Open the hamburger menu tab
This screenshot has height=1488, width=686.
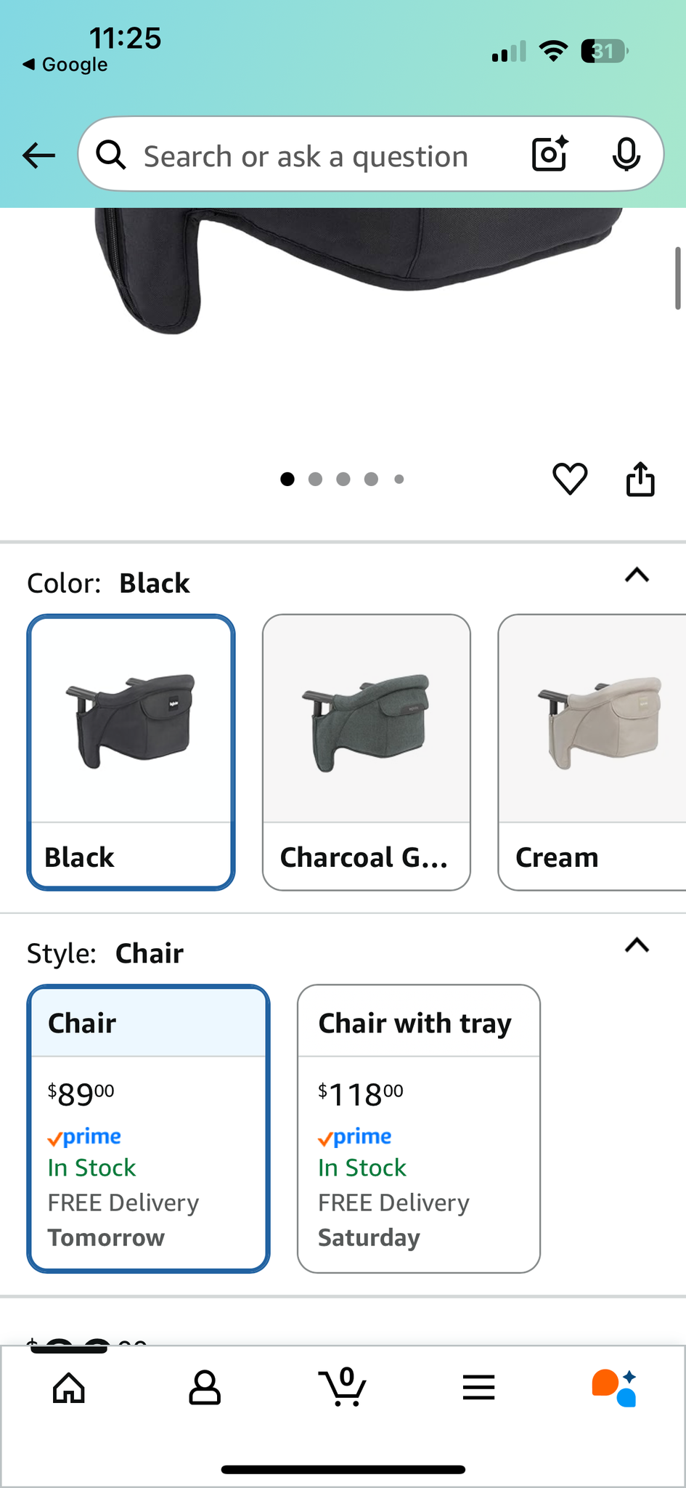coord(478,1388)
